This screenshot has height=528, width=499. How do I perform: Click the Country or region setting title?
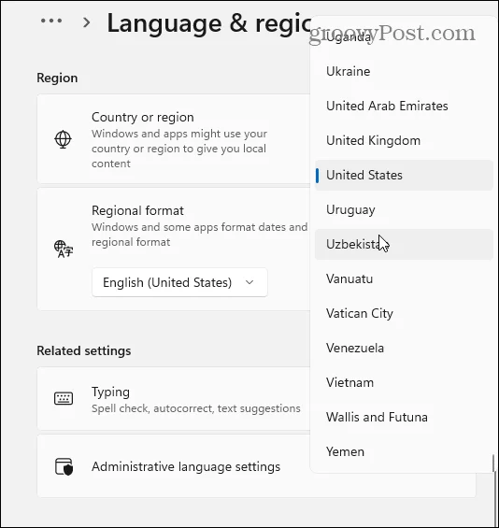coord(143,117)
